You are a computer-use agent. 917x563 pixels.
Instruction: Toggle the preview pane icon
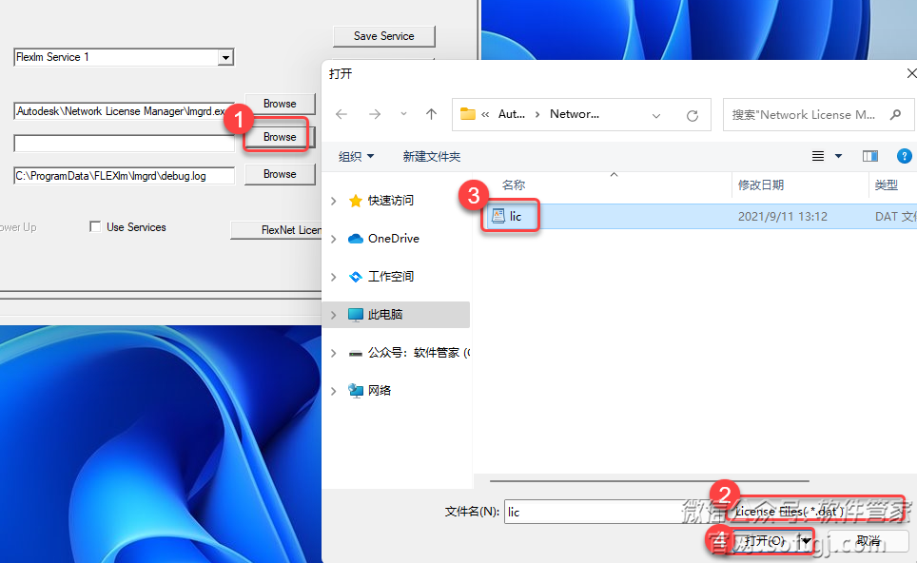pos(869,156)
